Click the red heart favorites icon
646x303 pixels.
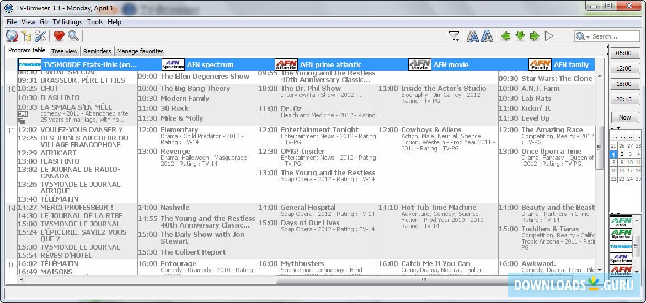(59, 36)
